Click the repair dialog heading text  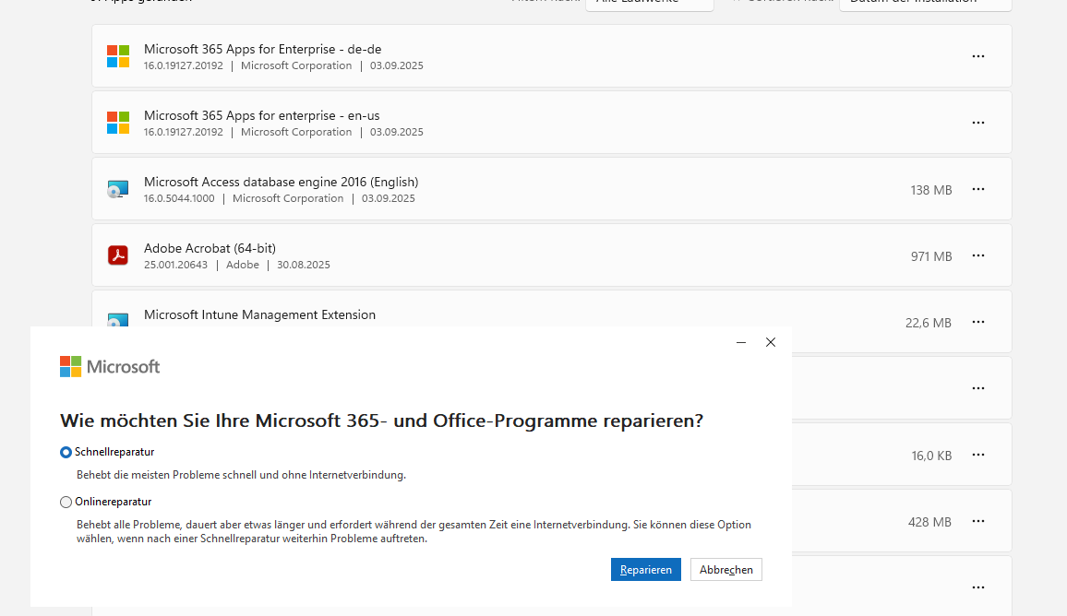click(382, 421)
